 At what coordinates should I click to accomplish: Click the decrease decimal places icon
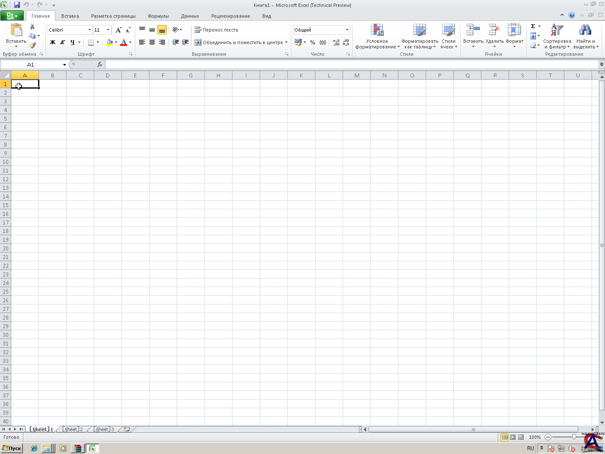point(346,42)
